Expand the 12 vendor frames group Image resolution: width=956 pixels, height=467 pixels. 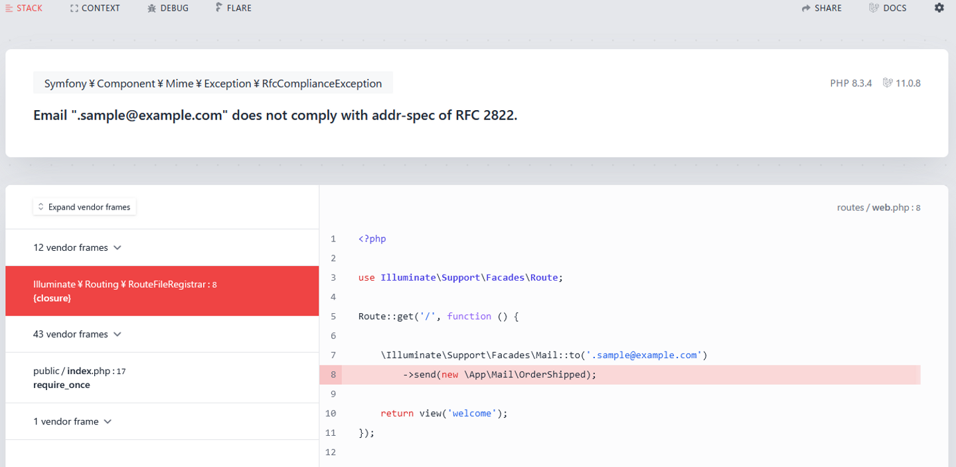click(x=77, y=247)
